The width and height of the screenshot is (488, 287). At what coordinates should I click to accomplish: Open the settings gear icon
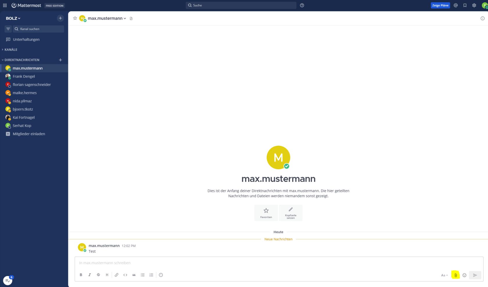pos(474,5)
